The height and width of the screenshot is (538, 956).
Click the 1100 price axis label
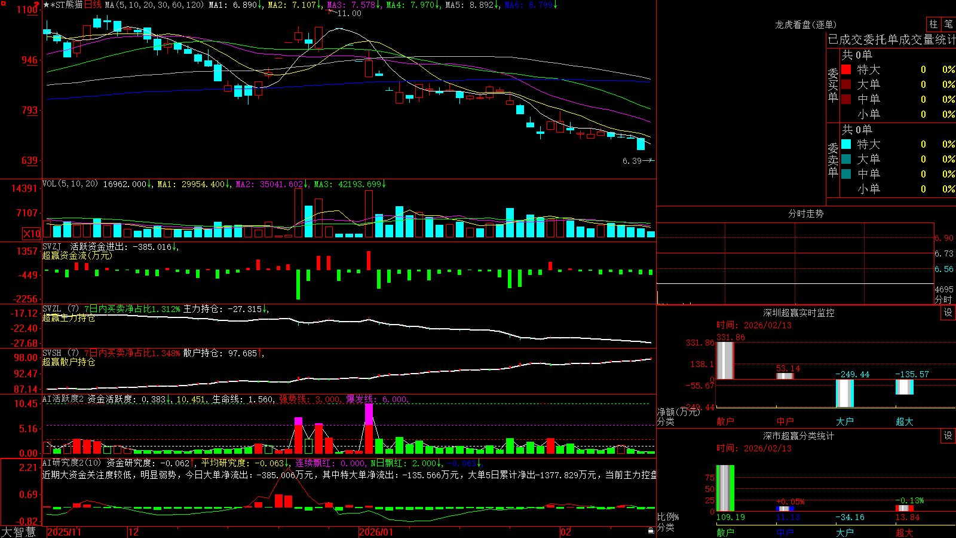click(27, 10)
